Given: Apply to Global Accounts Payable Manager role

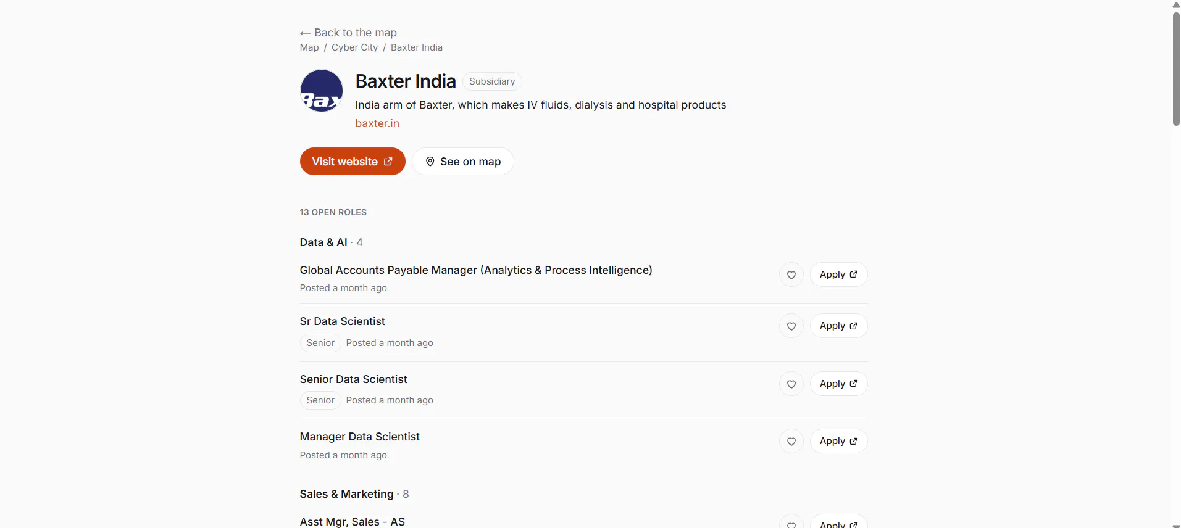Looking at the screenshot, I should pyautogui.click(x=838, y=274).
